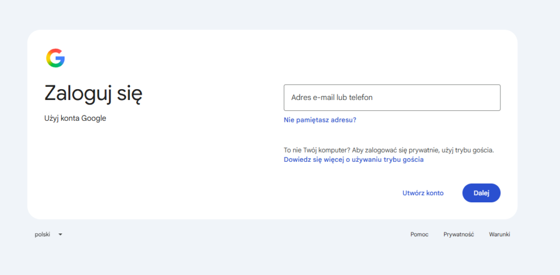Click the 'To nie Twój komputer?' text
The height and width of the screenshot is (275, 560).
pyautogui.click(x=317, y=150)
